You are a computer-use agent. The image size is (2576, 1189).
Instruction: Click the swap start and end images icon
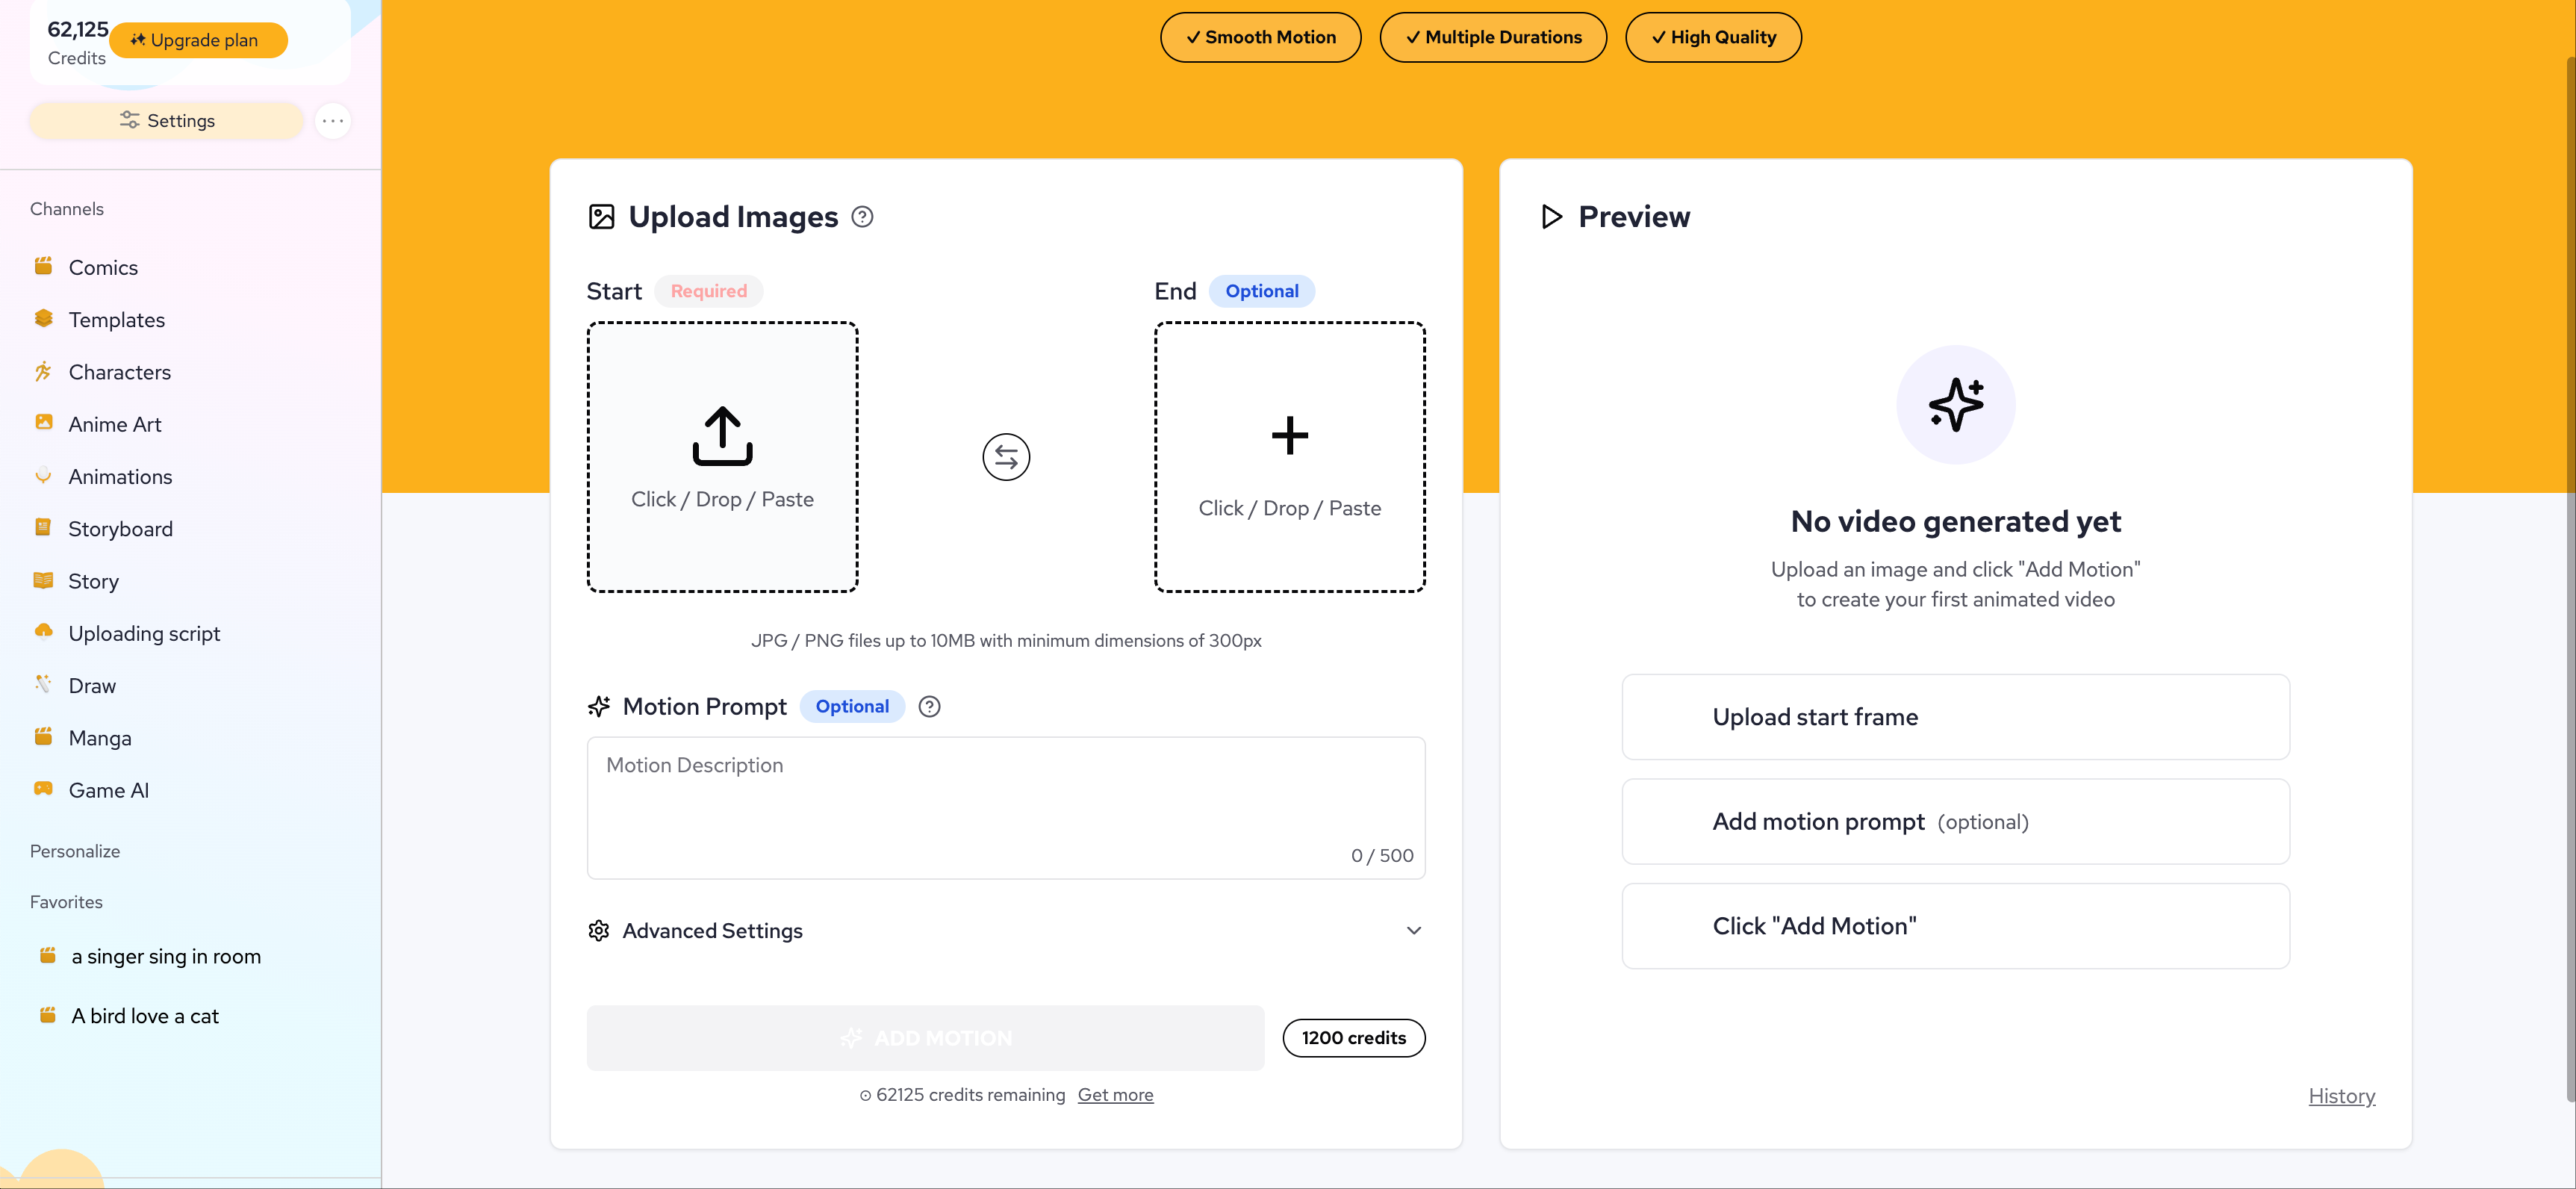tap(1005, 457)
